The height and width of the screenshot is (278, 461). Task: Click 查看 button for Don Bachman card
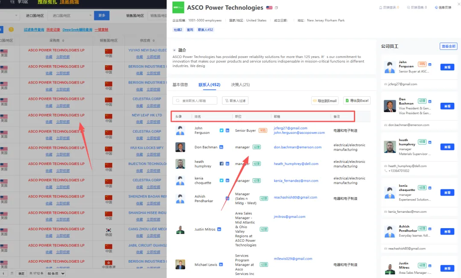447,106
